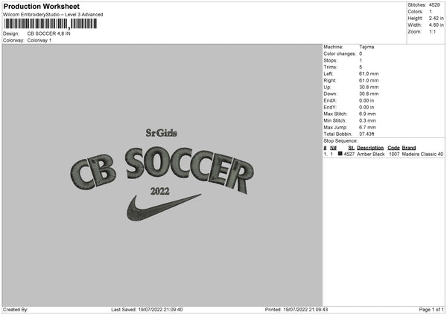Click the Zoom value 1:1
Image resolution: width=447 pixels, height=315 pixels.
[x=432, y=31]
